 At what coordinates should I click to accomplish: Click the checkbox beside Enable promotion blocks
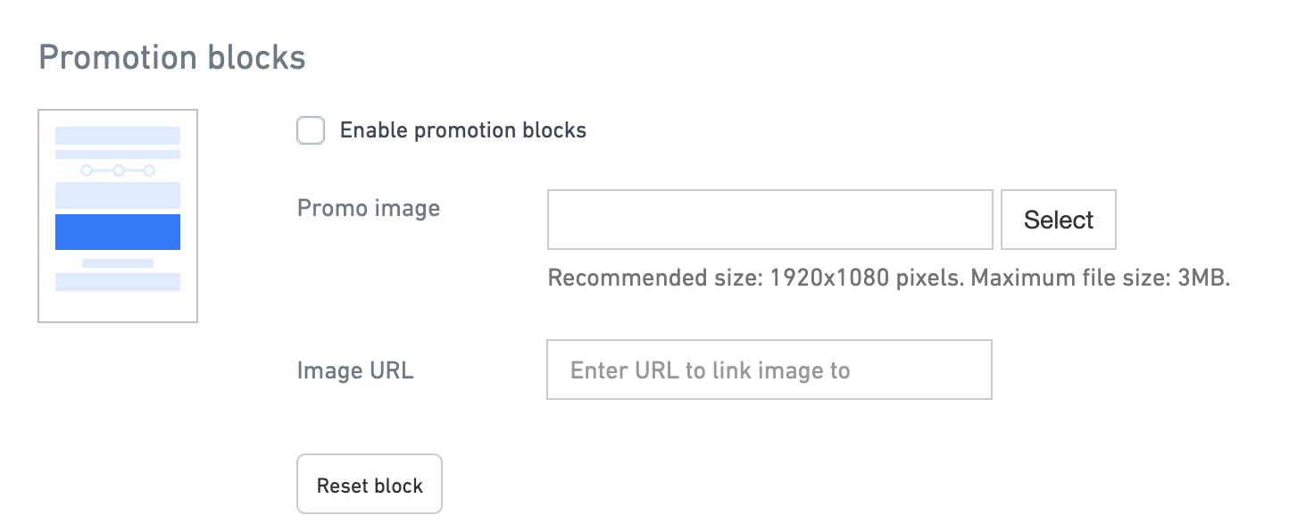(311, 130)
